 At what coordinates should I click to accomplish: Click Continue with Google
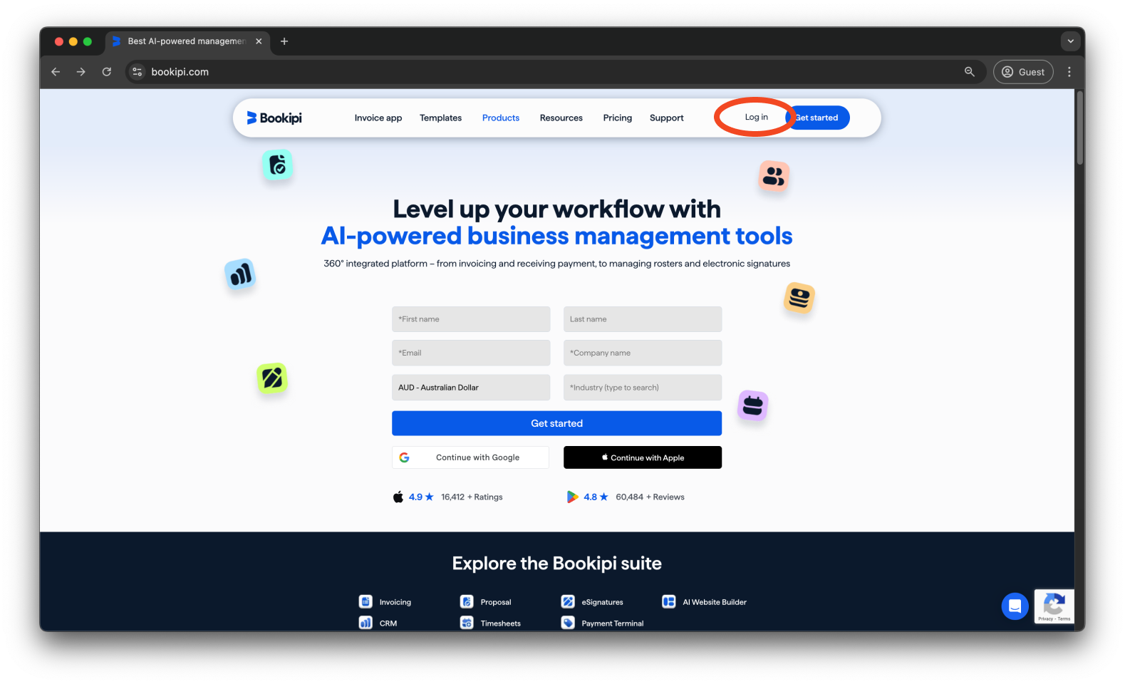[x=470, y=457]
